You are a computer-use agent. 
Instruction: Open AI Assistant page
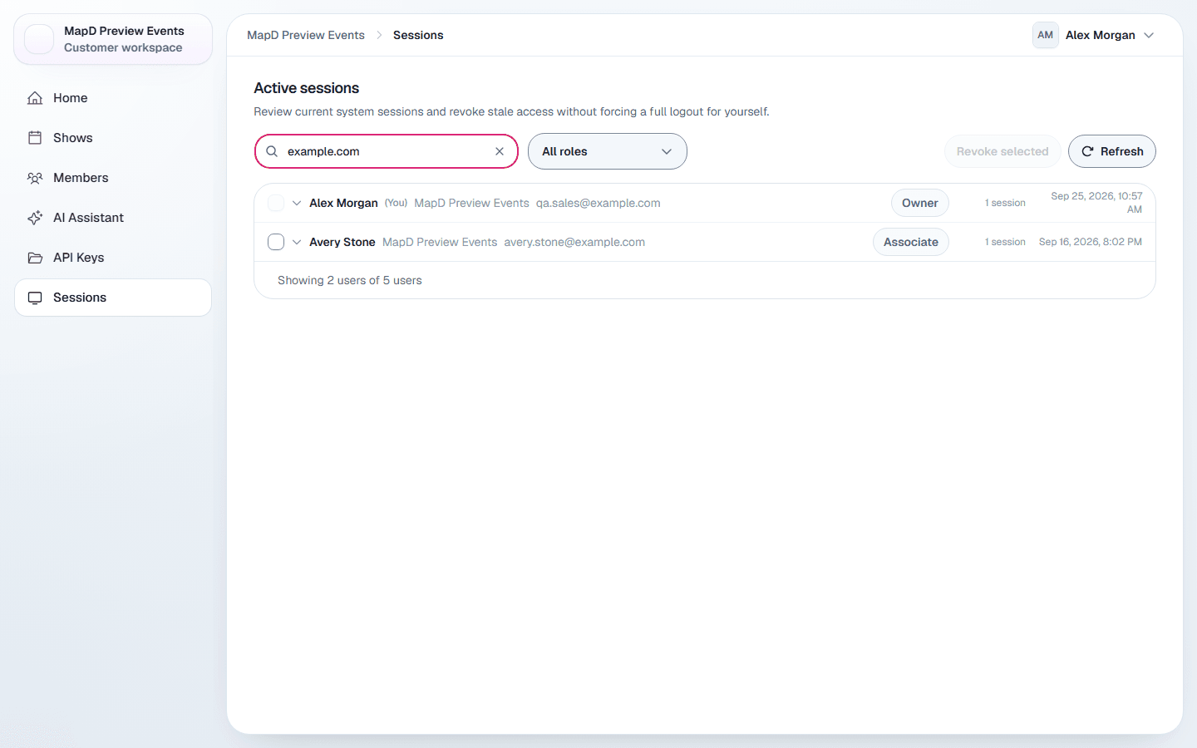coord(113,218)
